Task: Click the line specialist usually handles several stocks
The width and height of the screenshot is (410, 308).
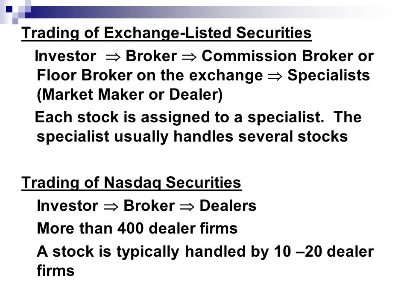Action: (192, 137)
